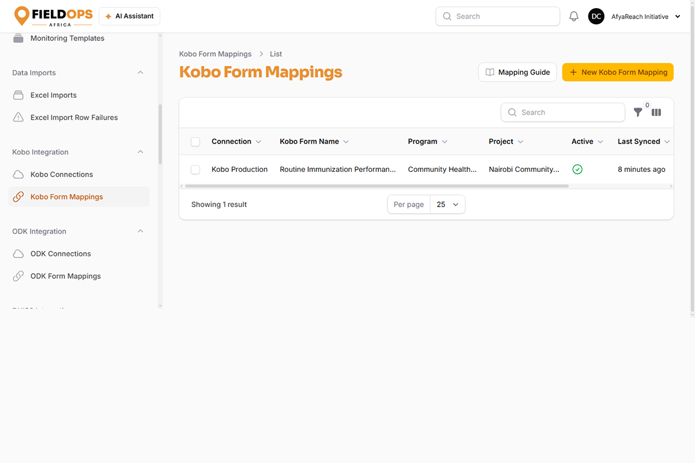Select all rows with header checkbox
This screenshot has height=463, width=695.
195,142
